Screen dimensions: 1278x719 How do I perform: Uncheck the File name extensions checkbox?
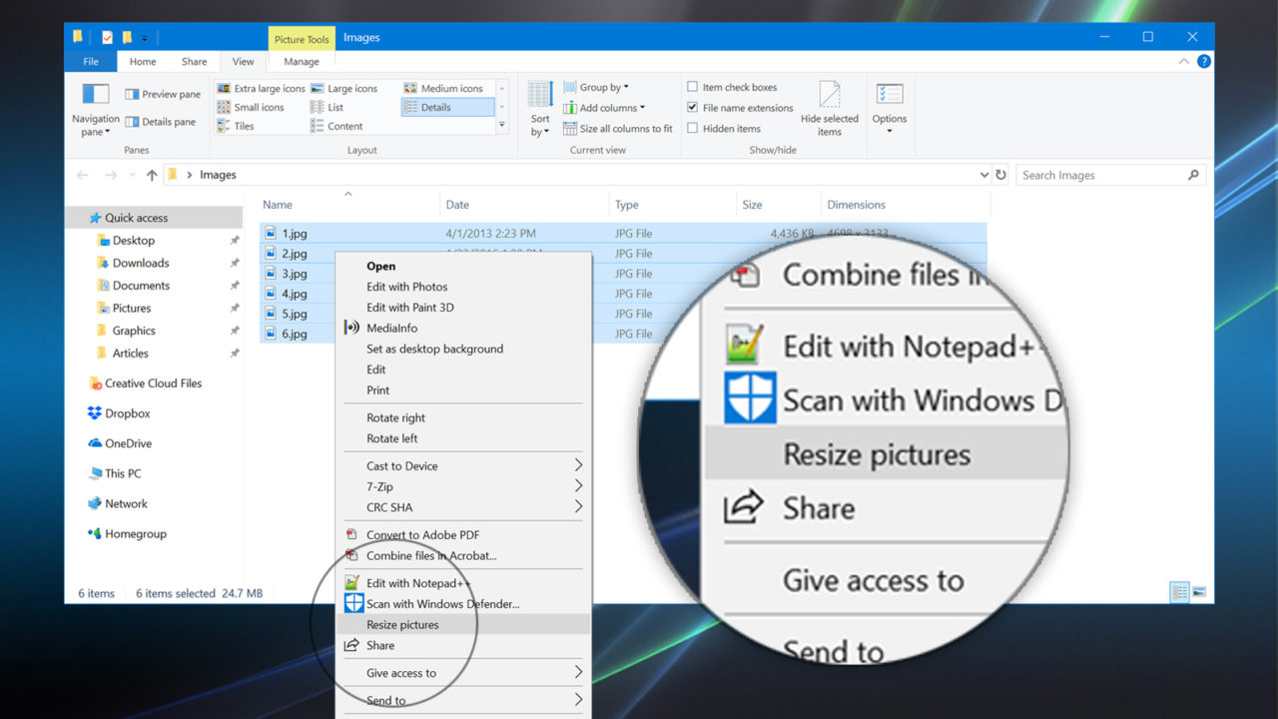[x=692, y=107]
